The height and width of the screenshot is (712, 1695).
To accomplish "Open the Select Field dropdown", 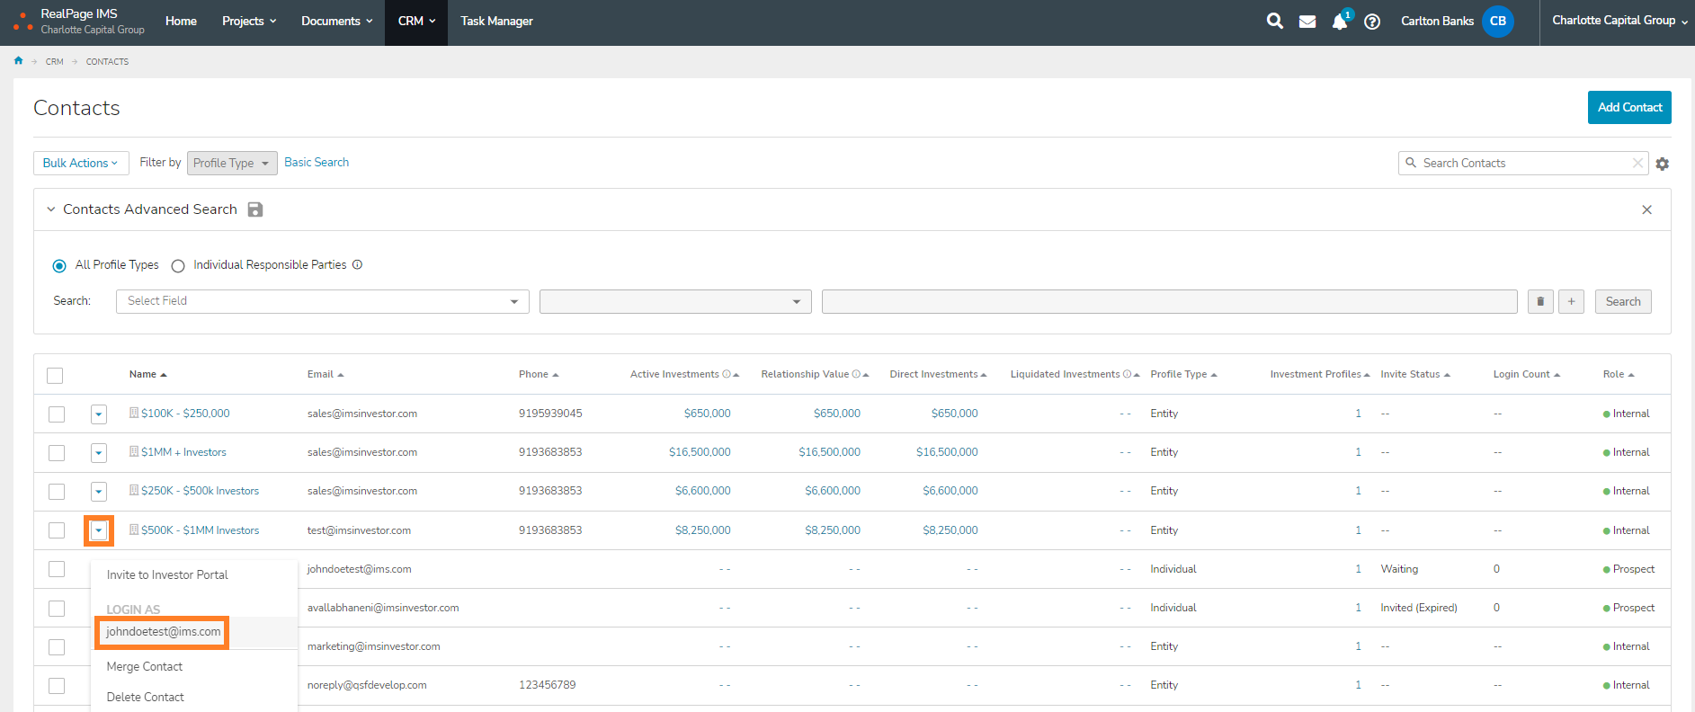I will [x=322, y=301].
